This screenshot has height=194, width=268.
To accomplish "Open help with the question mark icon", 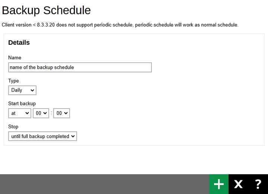I will click(258, 184).
